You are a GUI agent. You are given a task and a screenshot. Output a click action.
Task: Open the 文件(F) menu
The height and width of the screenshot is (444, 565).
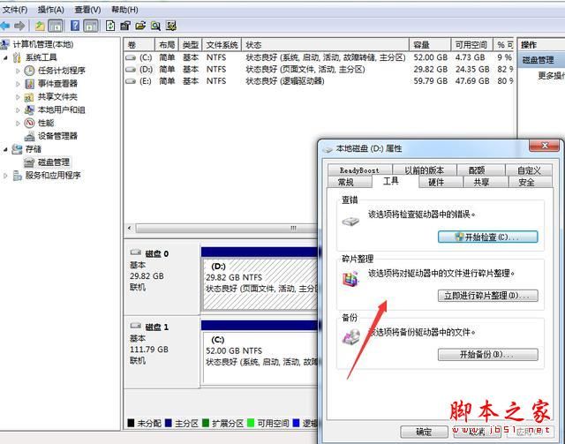pos(15,10)
